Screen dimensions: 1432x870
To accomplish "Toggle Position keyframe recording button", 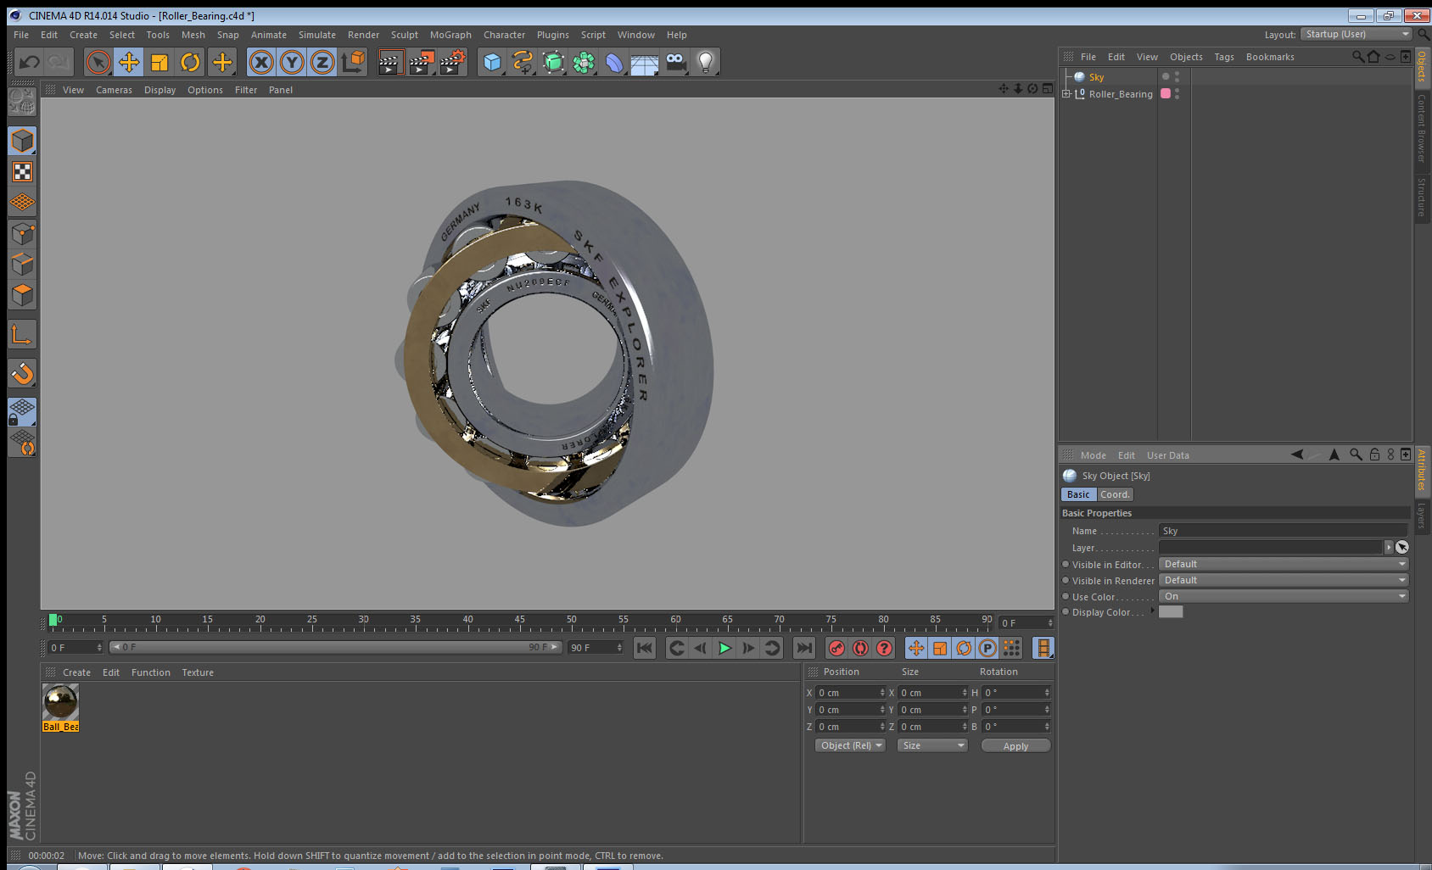I will coord(916,648).
